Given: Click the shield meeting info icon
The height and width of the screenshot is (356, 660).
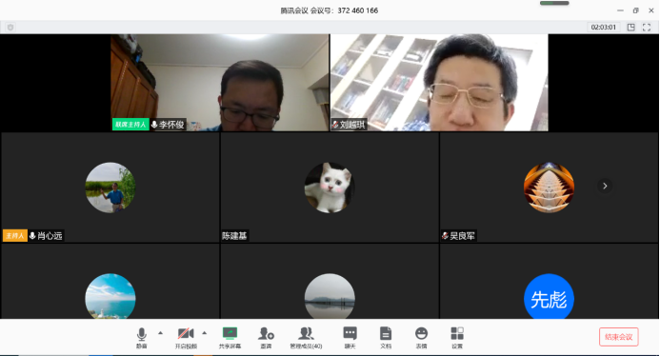Looking at the screenshot, I should [x=10, y=28].
